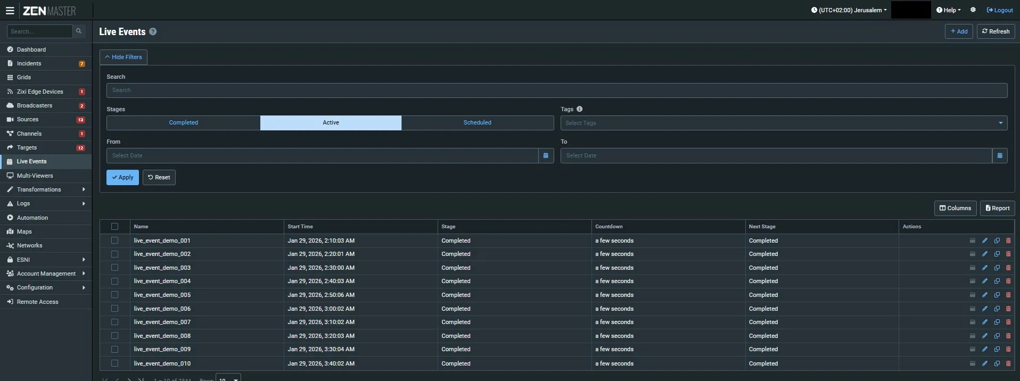Open the hamburger menu next to ZEN Master logo

coord(10,10)
